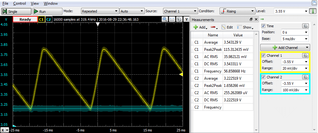Viewport: 318px width, 133px height.
Task: Open the File menu
Action: point(5,3)
